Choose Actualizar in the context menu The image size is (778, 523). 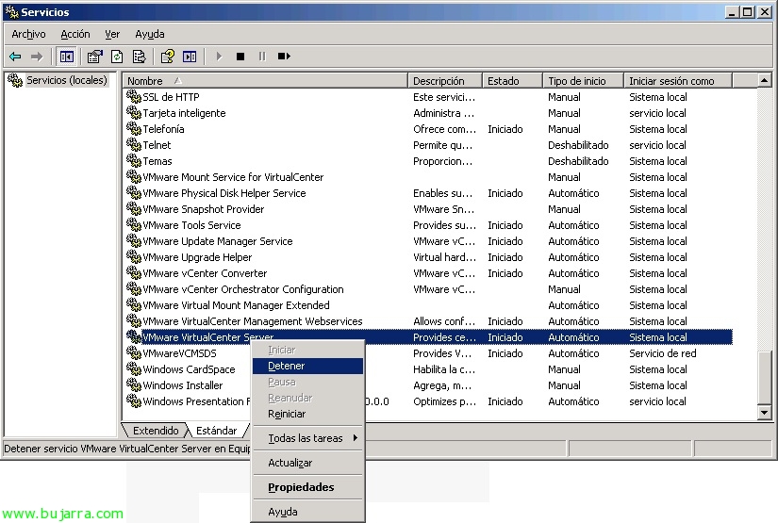(x=307, y=463)
